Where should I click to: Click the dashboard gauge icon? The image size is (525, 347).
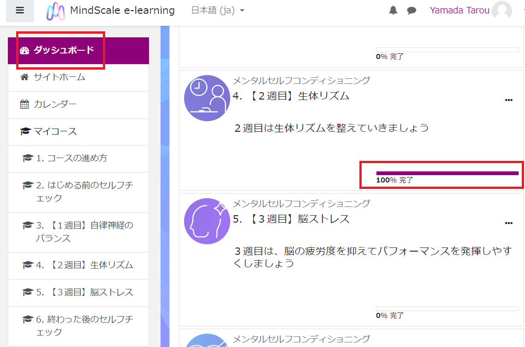point(24,51)
